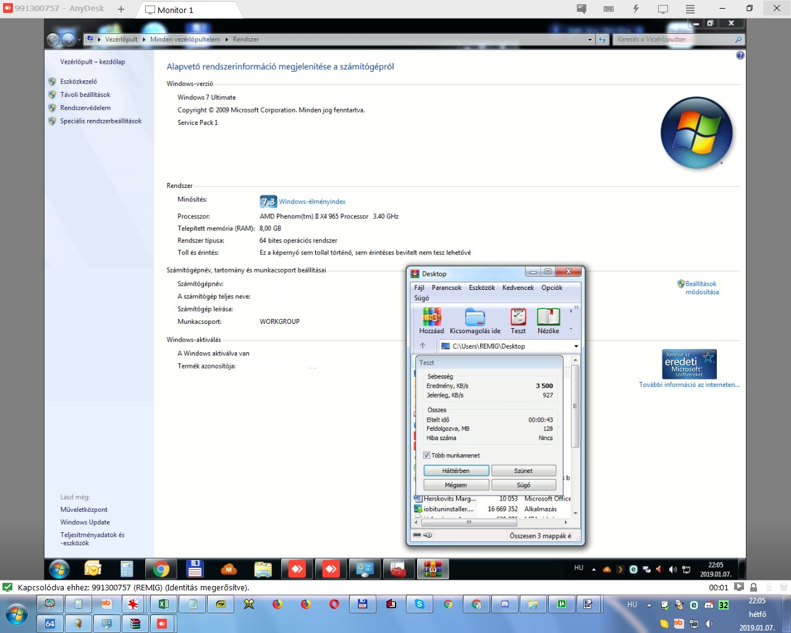Open the WinRAR path dropdown C:\Users\REMIG\Desktop
791x633 pixels.
pyautogui.click(x=576, y=346)
